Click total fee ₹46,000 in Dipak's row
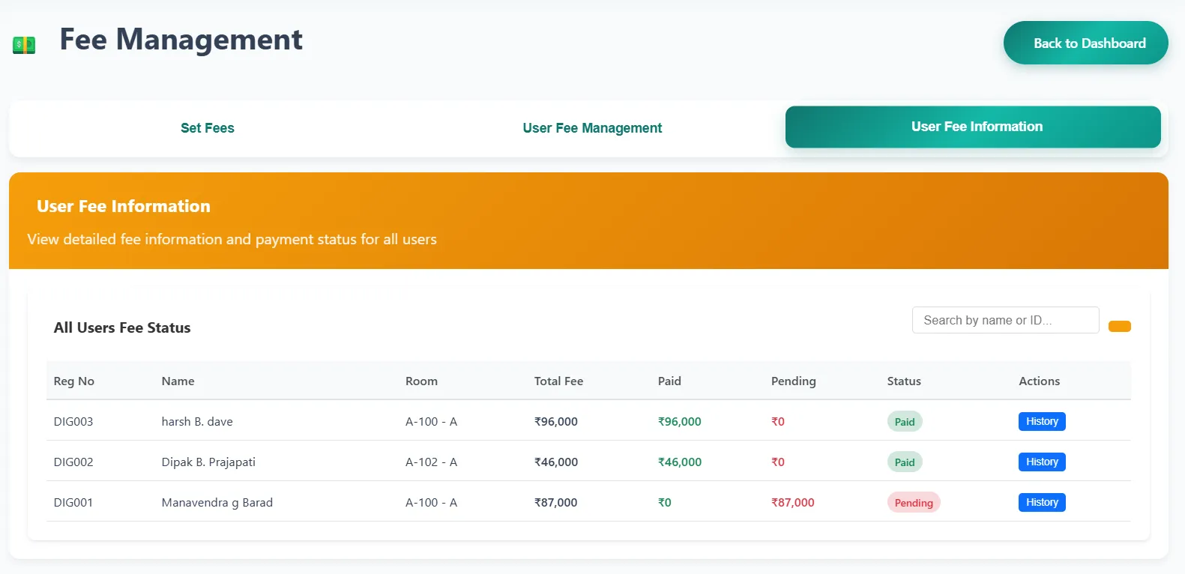Screen dimensions: 1185x574 (556, 462)
